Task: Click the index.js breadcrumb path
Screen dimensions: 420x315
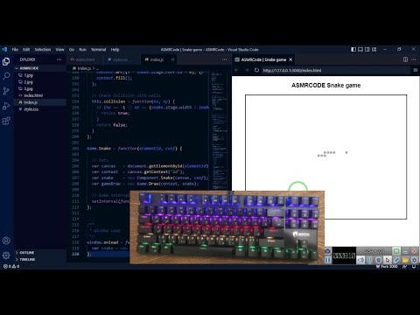Action: coord(84,68)
